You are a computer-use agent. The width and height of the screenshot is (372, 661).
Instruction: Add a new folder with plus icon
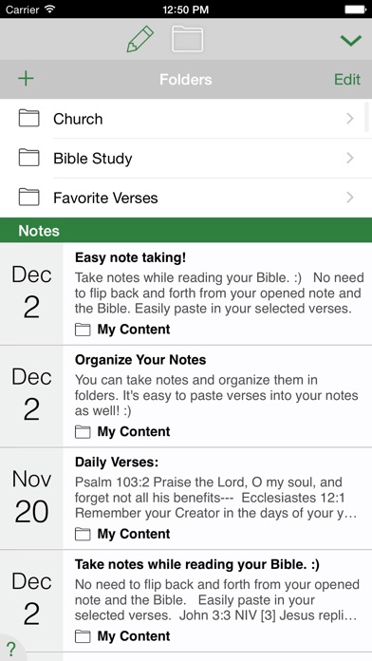27,79
